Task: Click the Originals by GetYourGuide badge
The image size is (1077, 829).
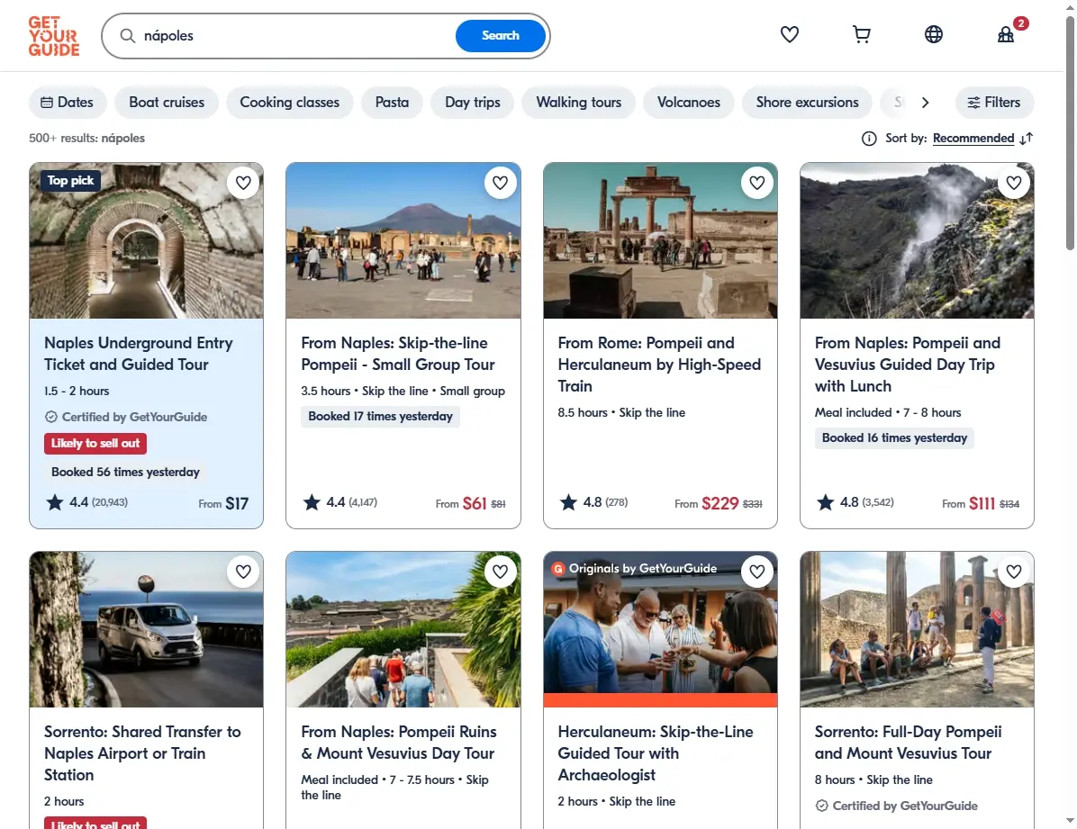Action: click(636, 569)
